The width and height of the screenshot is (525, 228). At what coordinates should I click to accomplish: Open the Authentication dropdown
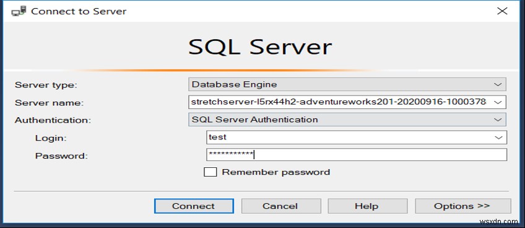click(347, 120)
